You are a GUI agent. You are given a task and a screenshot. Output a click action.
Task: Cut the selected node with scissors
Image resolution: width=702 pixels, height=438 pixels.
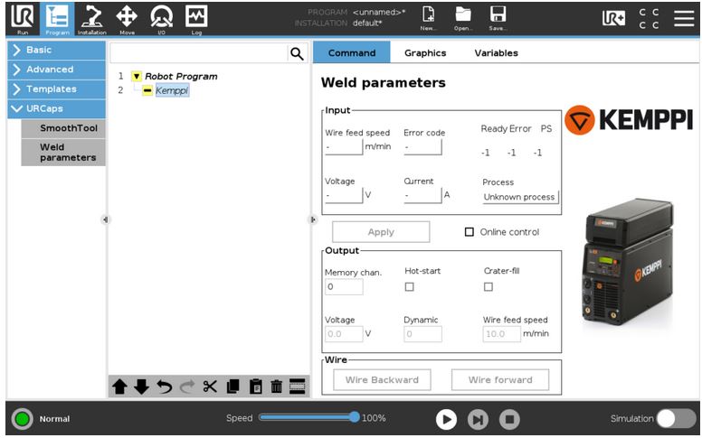210,387
